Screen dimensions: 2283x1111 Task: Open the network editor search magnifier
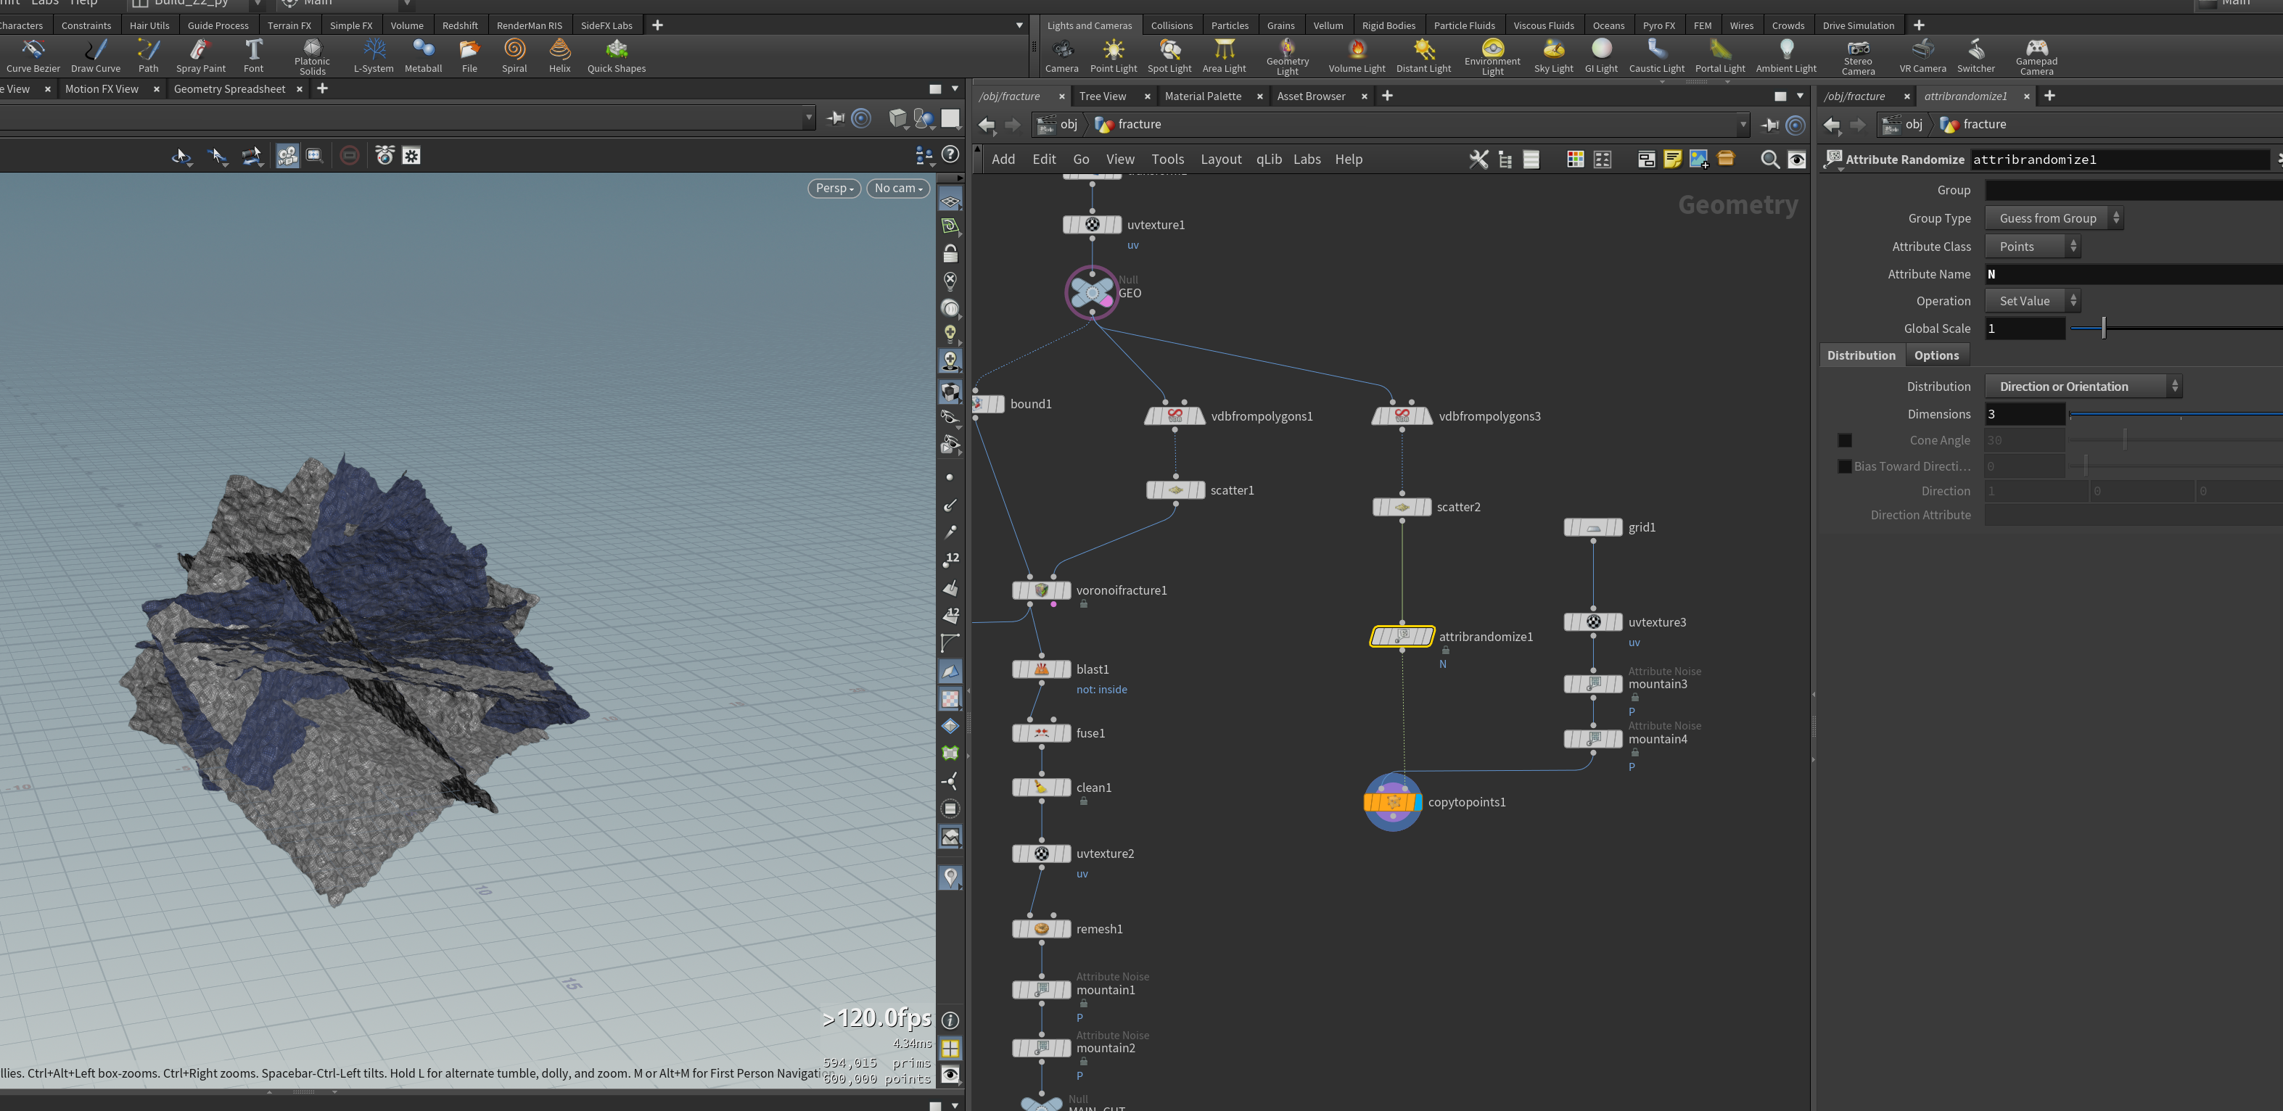click(x=1769, y=160)
